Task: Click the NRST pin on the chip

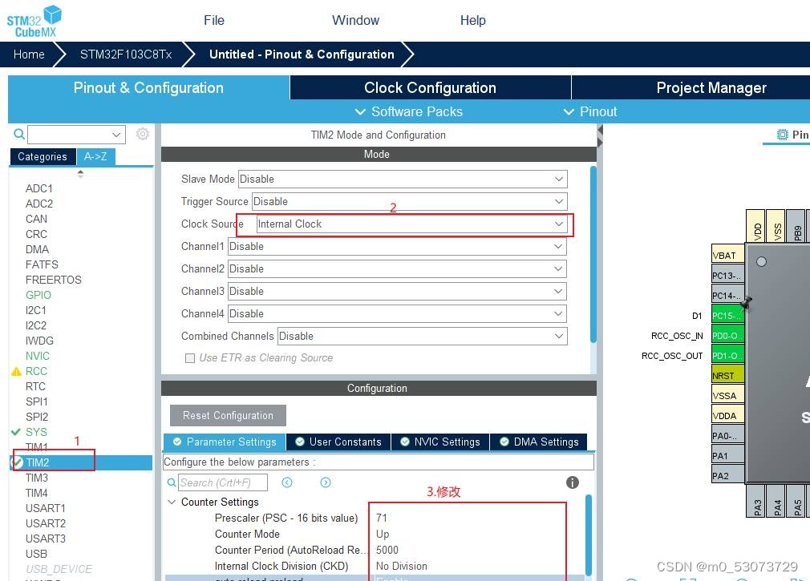Action: [728, 376]
